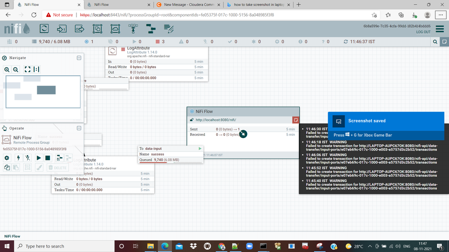Open the browser Settings and more menu

tap(441, 15)
